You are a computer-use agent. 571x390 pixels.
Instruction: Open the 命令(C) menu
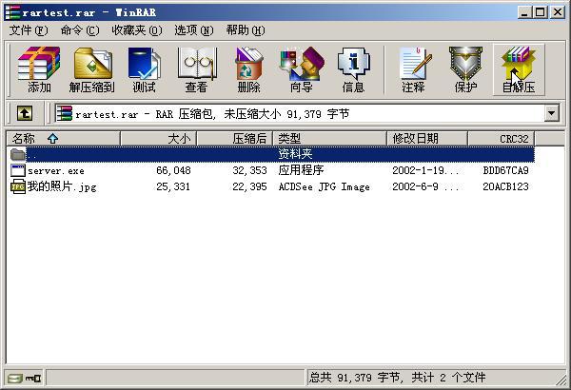(x=80, y=30)
